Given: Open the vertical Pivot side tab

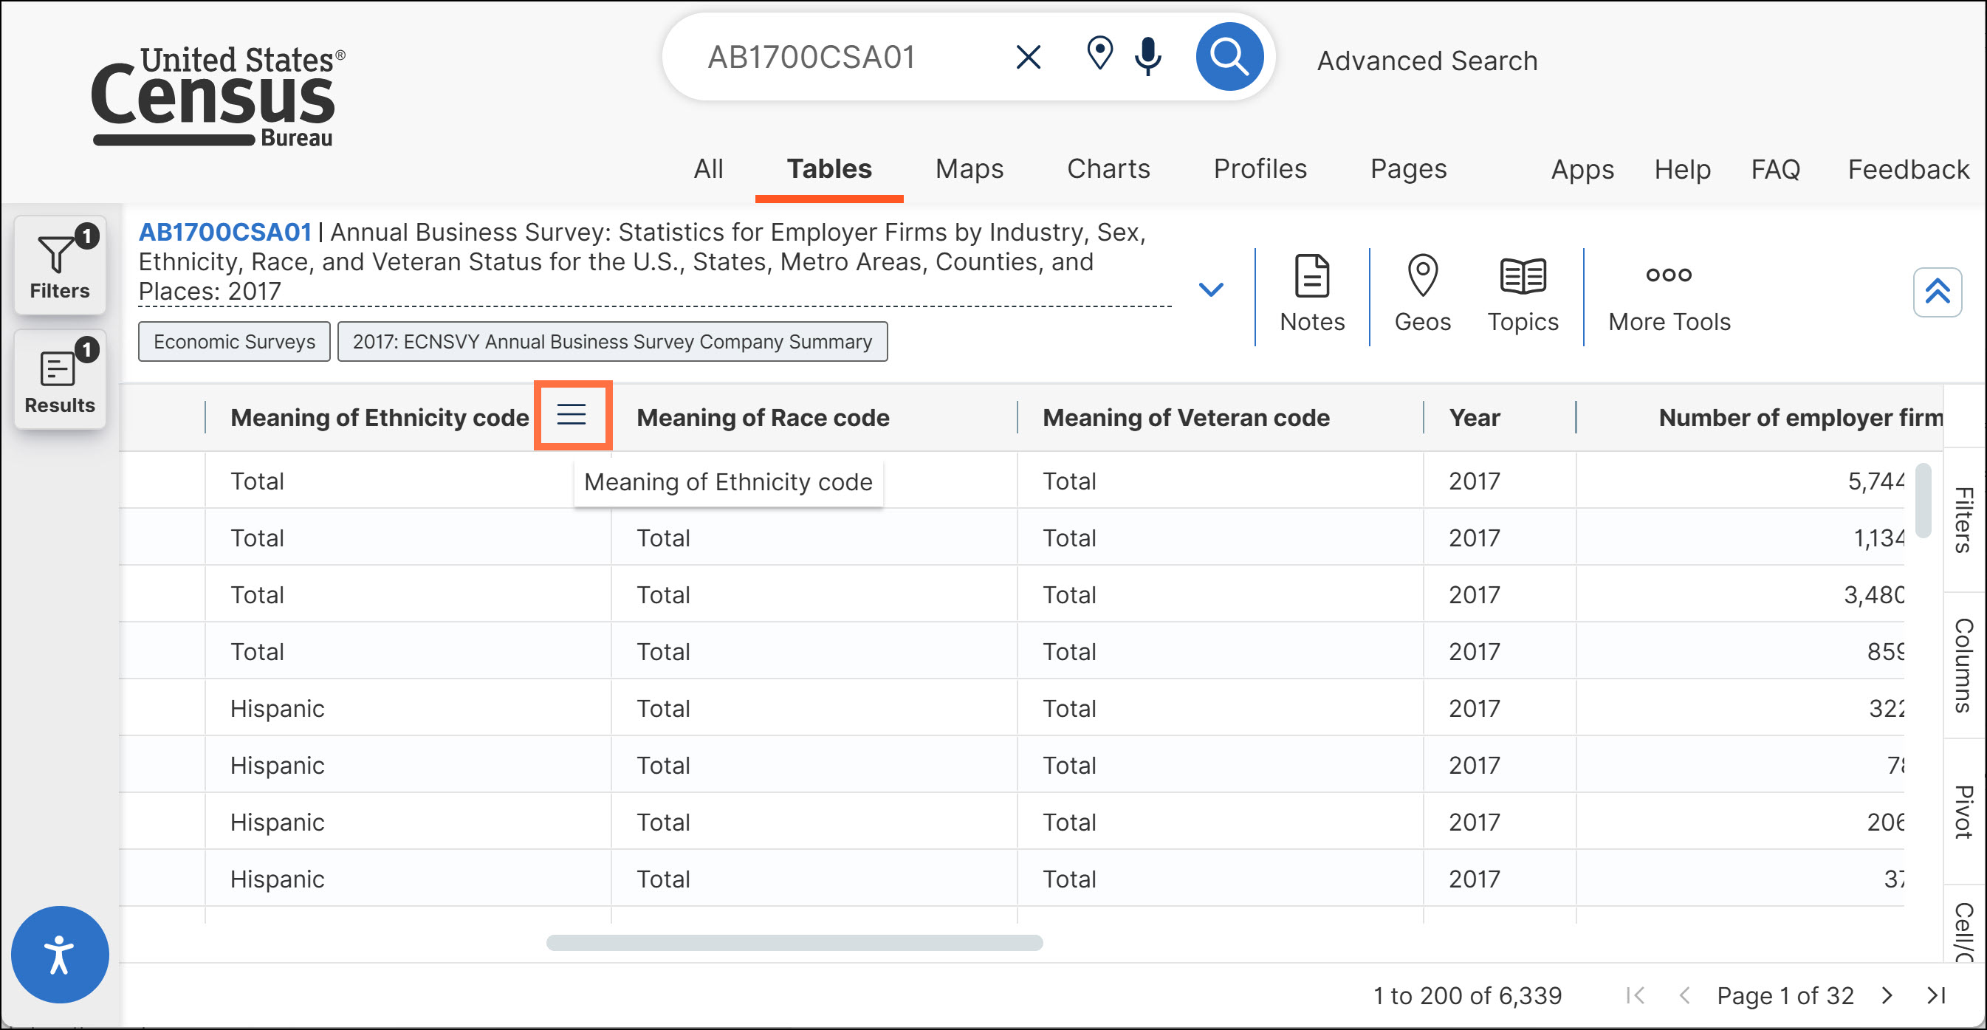Looking at the screenshot, I should [x=1963, y=811].
